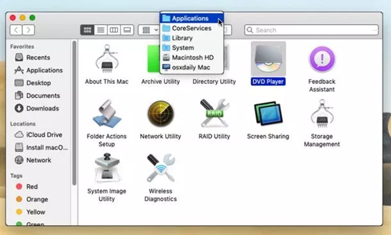The image size is (391, 235).
Task: Click the sidebar vertical scrollbar
Action: (74, 113)
